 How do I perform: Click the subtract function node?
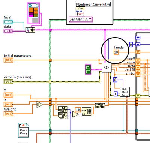[x=75, y=114]
